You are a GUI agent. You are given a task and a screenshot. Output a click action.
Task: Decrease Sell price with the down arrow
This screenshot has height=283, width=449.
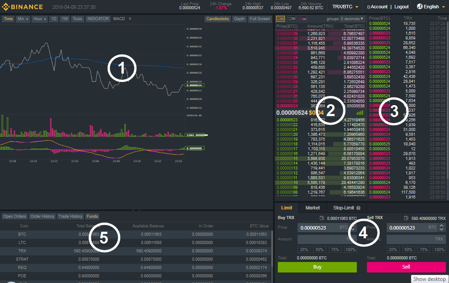(x=442, y=230)
